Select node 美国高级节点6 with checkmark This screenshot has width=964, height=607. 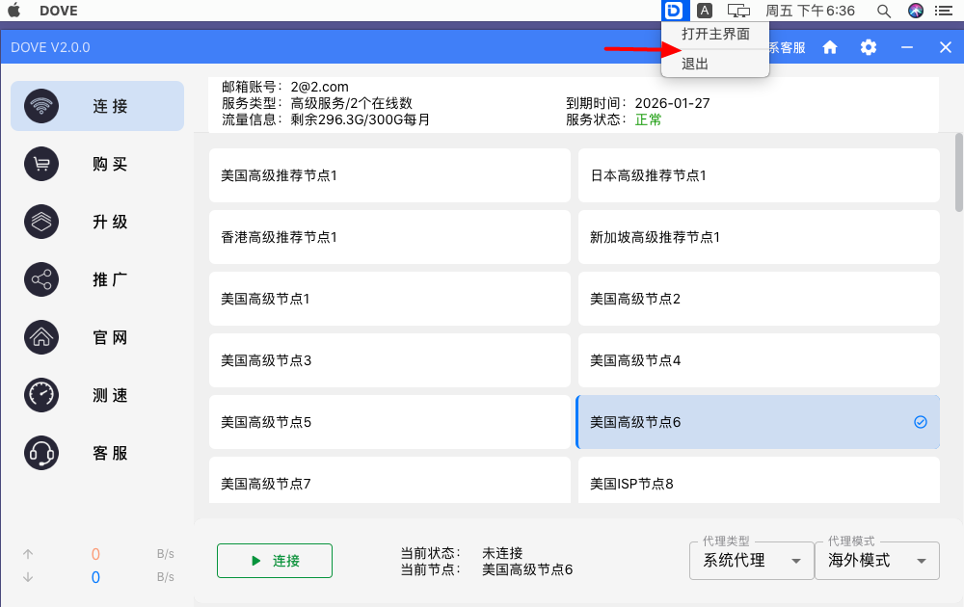point(758,422)
